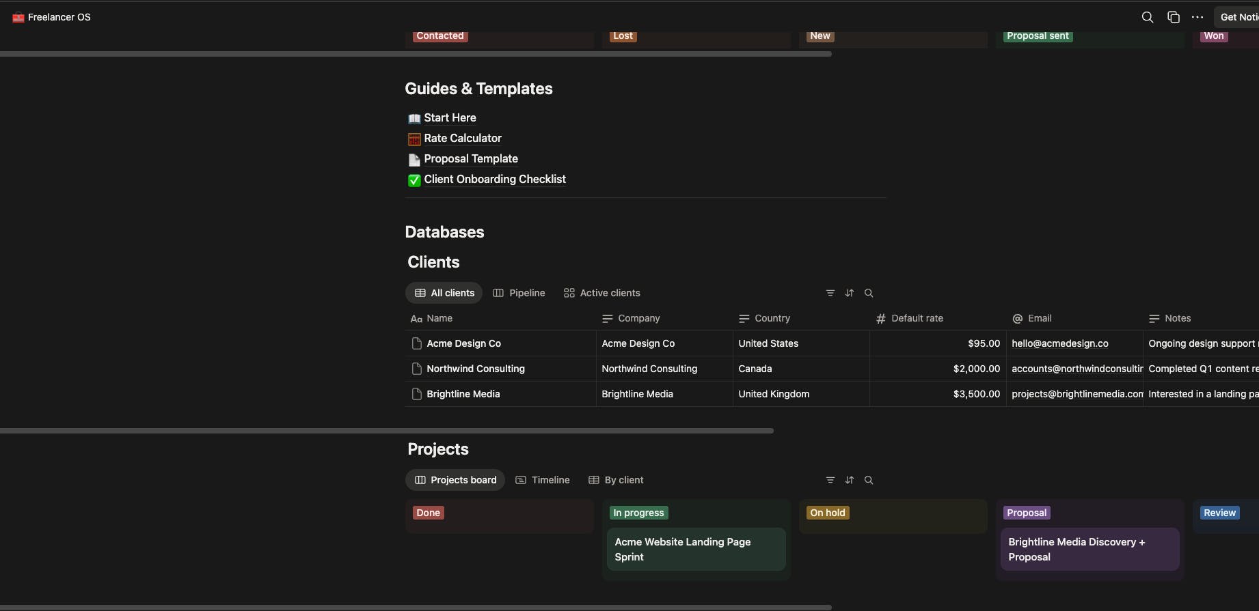Click the hello@acmedesign.co email cell
The height and width of the screenshot is (611, 1259).
pos(1074,343)
